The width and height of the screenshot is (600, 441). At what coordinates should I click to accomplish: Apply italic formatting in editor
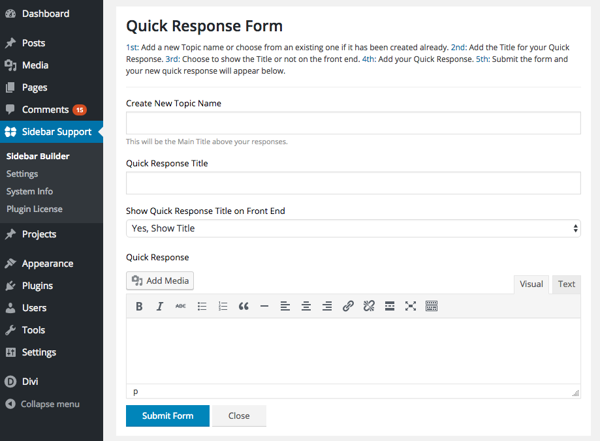[x=160, y=306]
